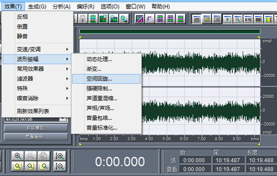Image resolution: width=277 pixels, height=176 pixels.
Task: Click the Q with green arrow replace icon
Action: (x=124, y=19)
